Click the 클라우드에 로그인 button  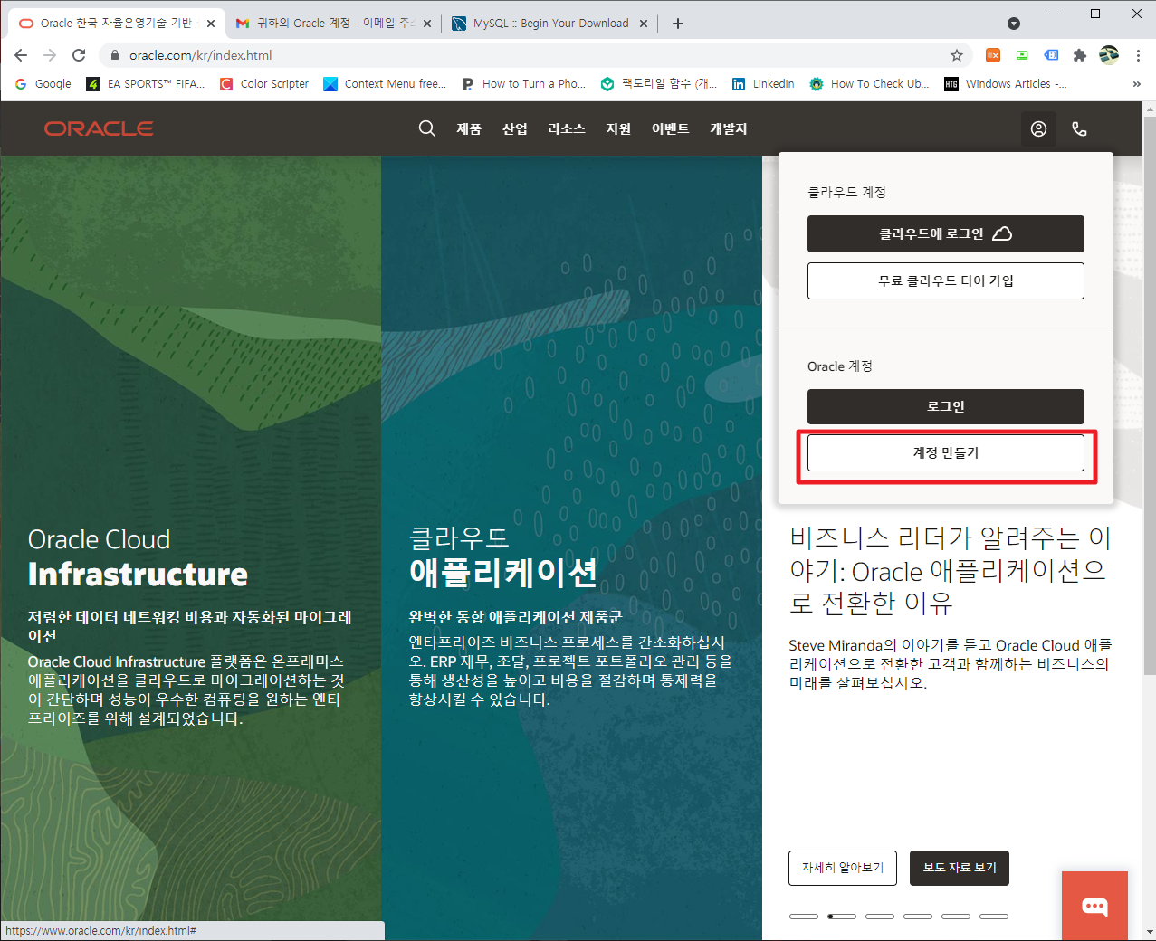click(945, 233)
